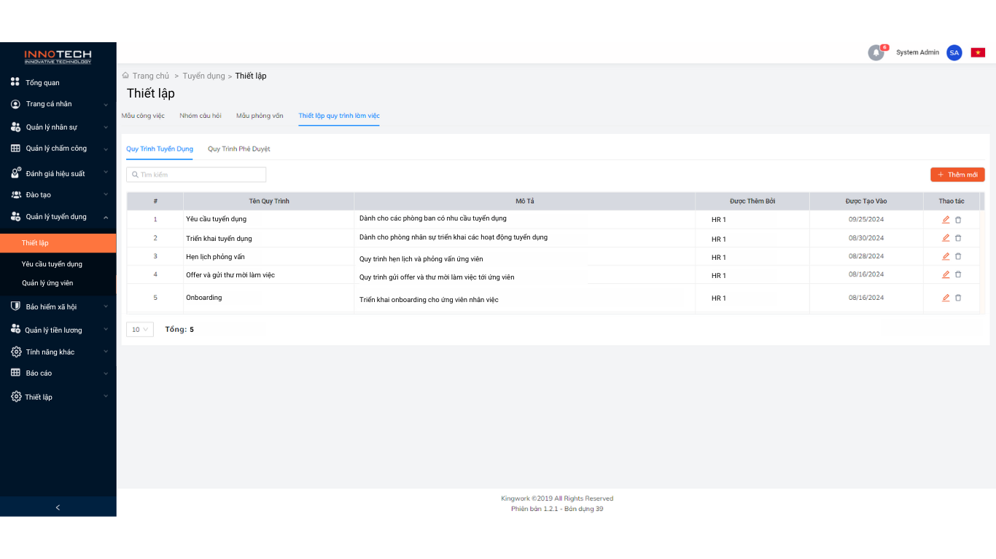Click the Thêm mới button
The height and width of the screenshot is (559, 996).
(x=957, y=175)
